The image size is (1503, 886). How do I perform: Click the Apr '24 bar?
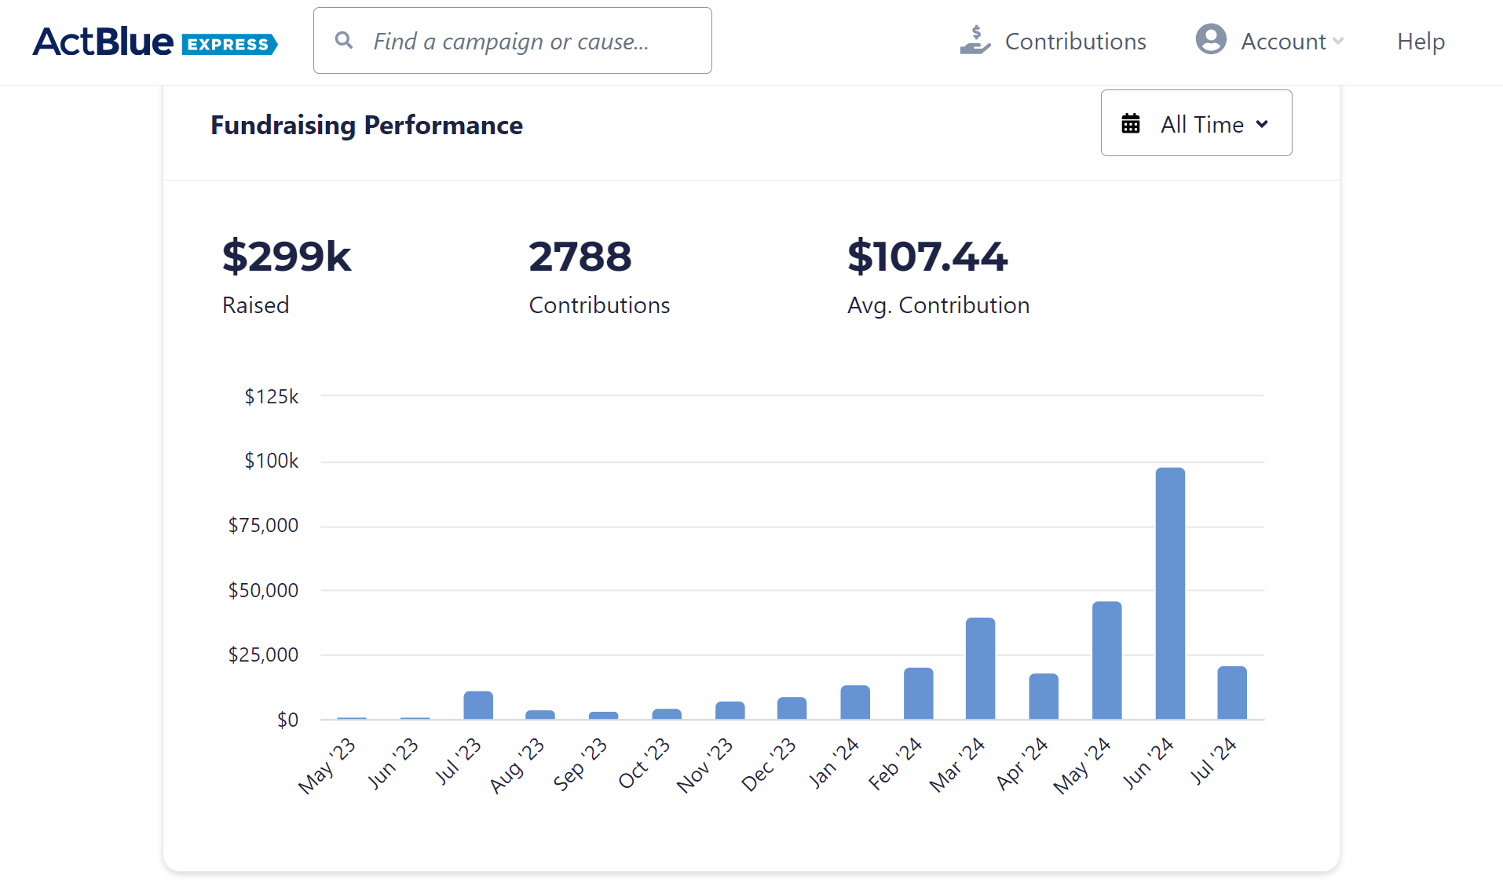[x=1044, y=696]
